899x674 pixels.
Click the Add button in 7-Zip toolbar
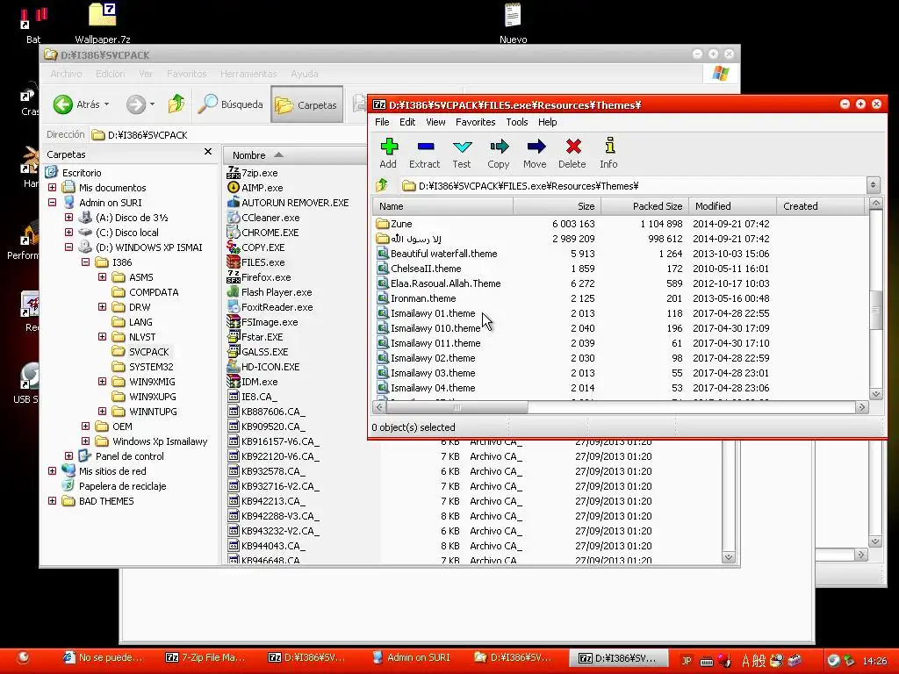[389, 153]
